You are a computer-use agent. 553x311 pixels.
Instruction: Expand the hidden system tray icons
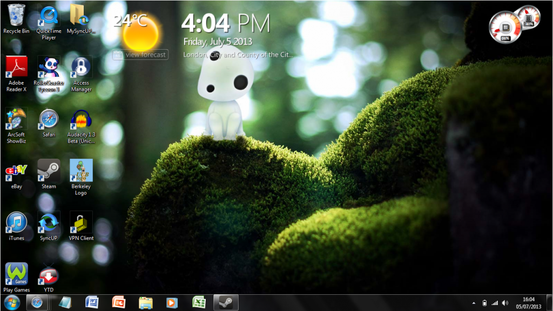tap(474, 303)
